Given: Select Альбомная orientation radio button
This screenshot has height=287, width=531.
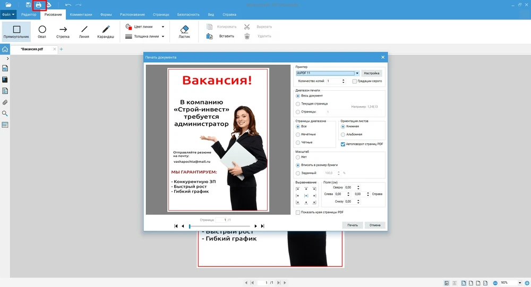Looking at the screenshot, I should click(343, 134).
